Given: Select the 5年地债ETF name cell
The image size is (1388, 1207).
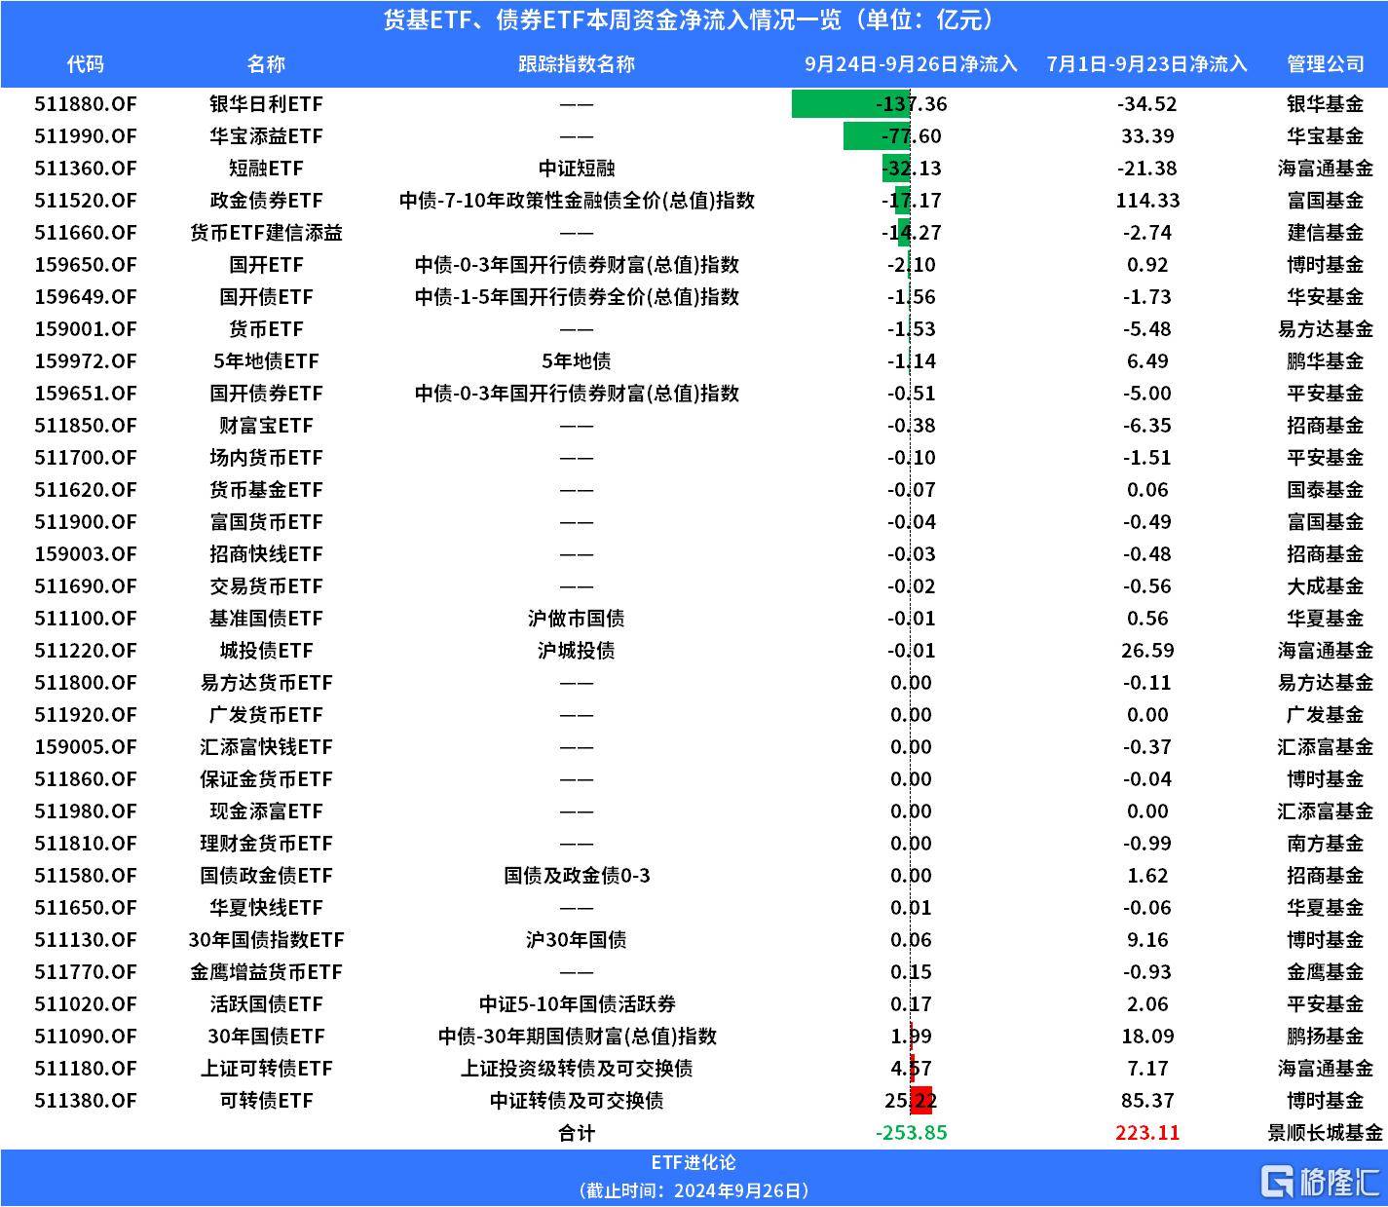Looking at the screenshot, I should click(266, 361).
